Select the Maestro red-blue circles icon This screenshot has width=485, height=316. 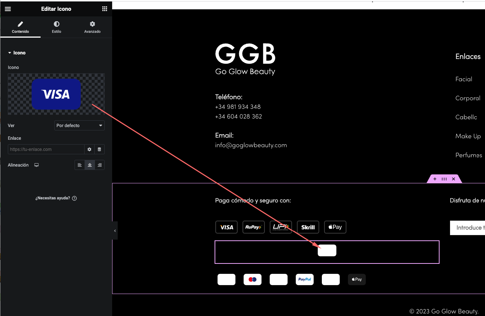pyautogui.click(x=253, y=279)
